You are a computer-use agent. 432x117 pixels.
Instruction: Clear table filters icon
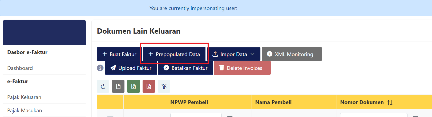[164, 86]
